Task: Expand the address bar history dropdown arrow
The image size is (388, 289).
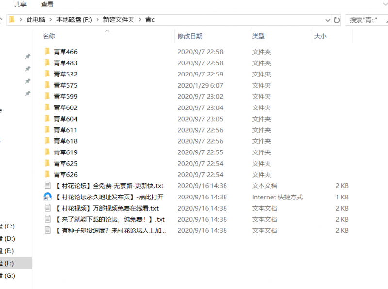Action: pos(328,20)
